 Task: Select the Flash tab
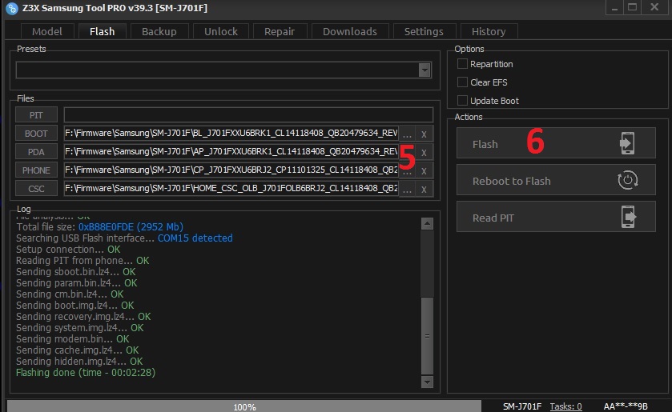tap(102, 31)
